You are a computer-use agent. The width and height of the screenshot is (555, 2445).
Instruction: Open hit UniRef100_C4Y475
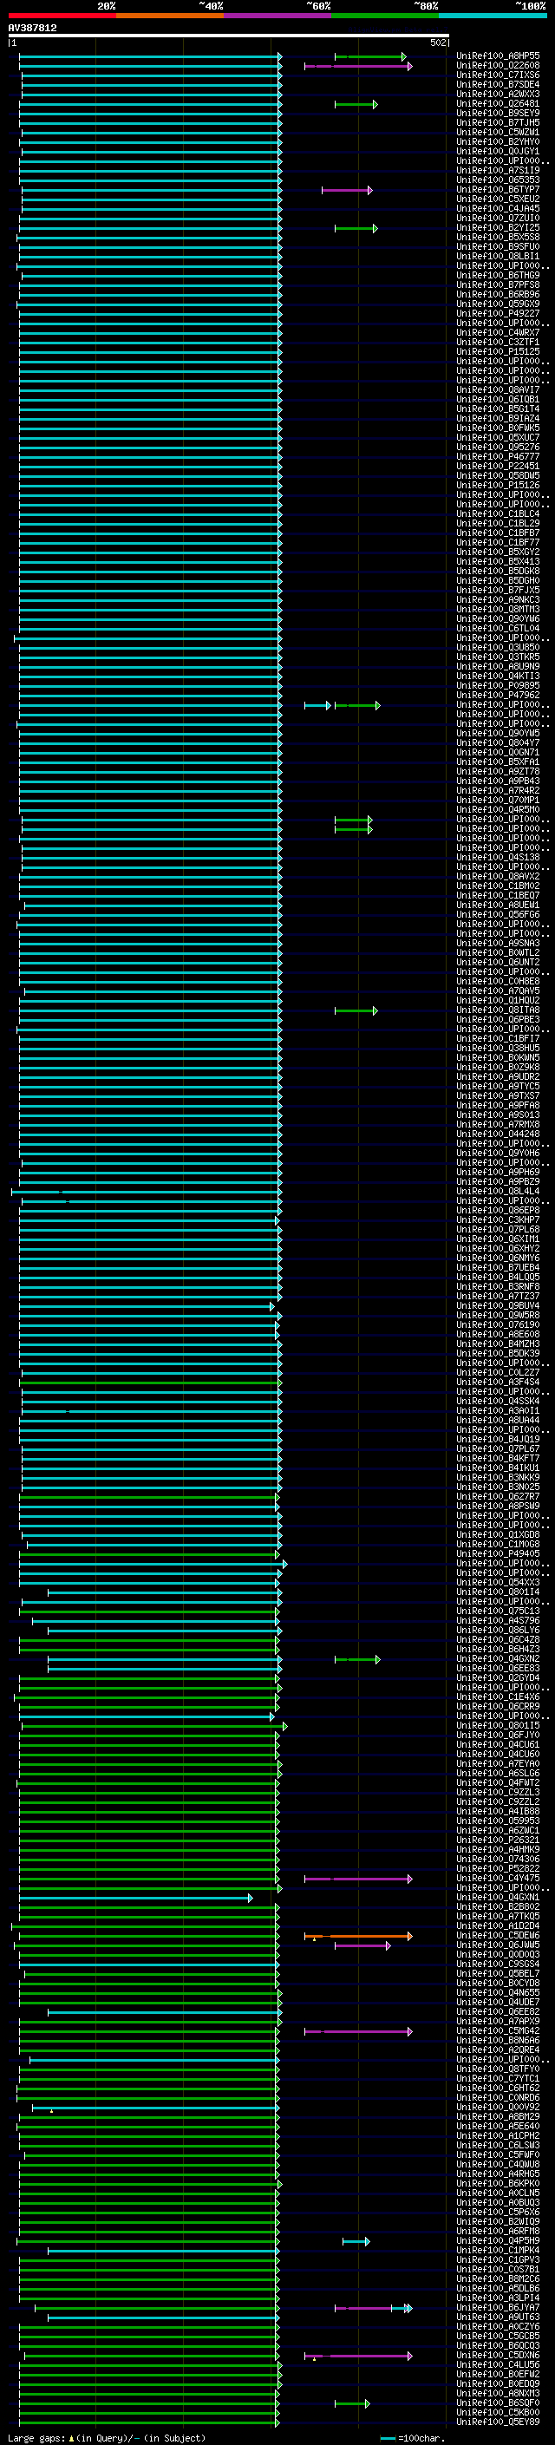(497, 1879)
